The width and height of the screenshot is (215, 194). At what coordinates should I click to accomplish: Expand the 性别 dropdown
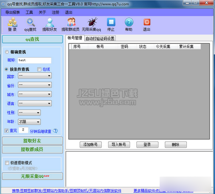tap(29, 113)
